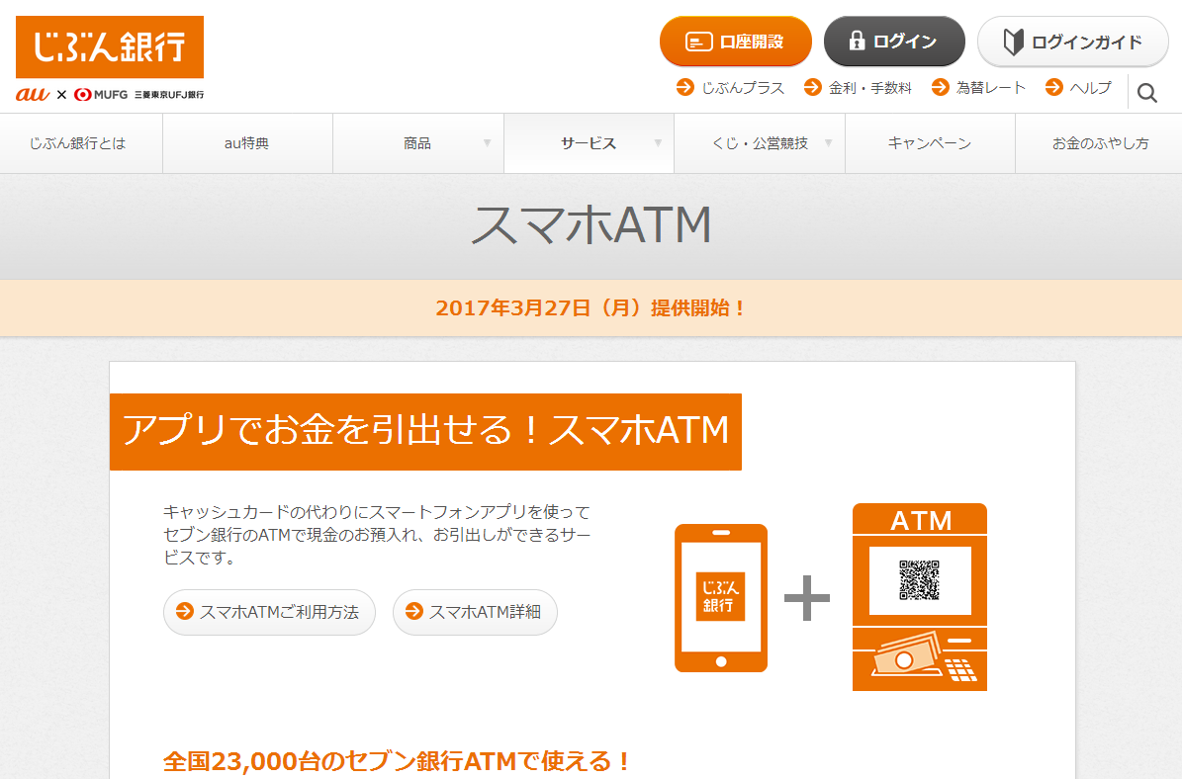1182x779 pixels.
Task: Click the smartphone illustration
Action: tap(721, 597)
